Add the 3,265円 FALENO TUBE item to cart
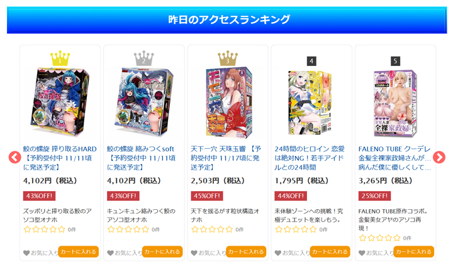This screenshot has height=267, width=453. click(413, 251)
